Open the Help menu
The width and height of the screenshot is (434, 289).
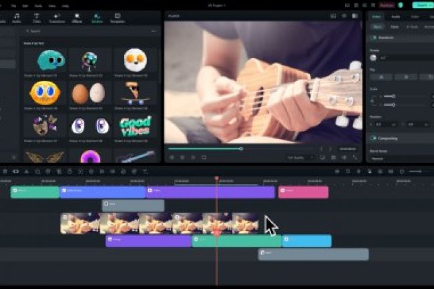pyautogui.click(x=65, y=5)
